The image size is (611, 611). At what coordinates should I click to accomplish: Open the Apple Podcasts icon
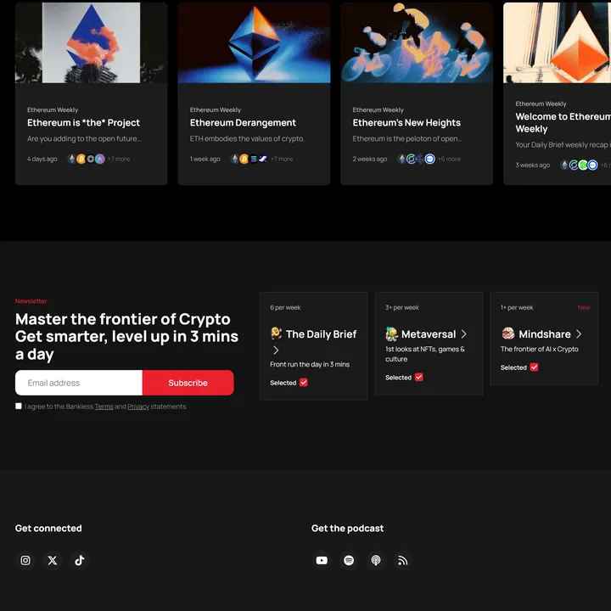[x=376, y=560]
